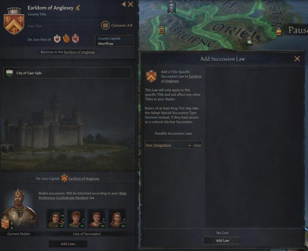This screenshot has width=308, height=251.
Task: Open the County Capital Aberffraw box
Action: click(114, 41)
